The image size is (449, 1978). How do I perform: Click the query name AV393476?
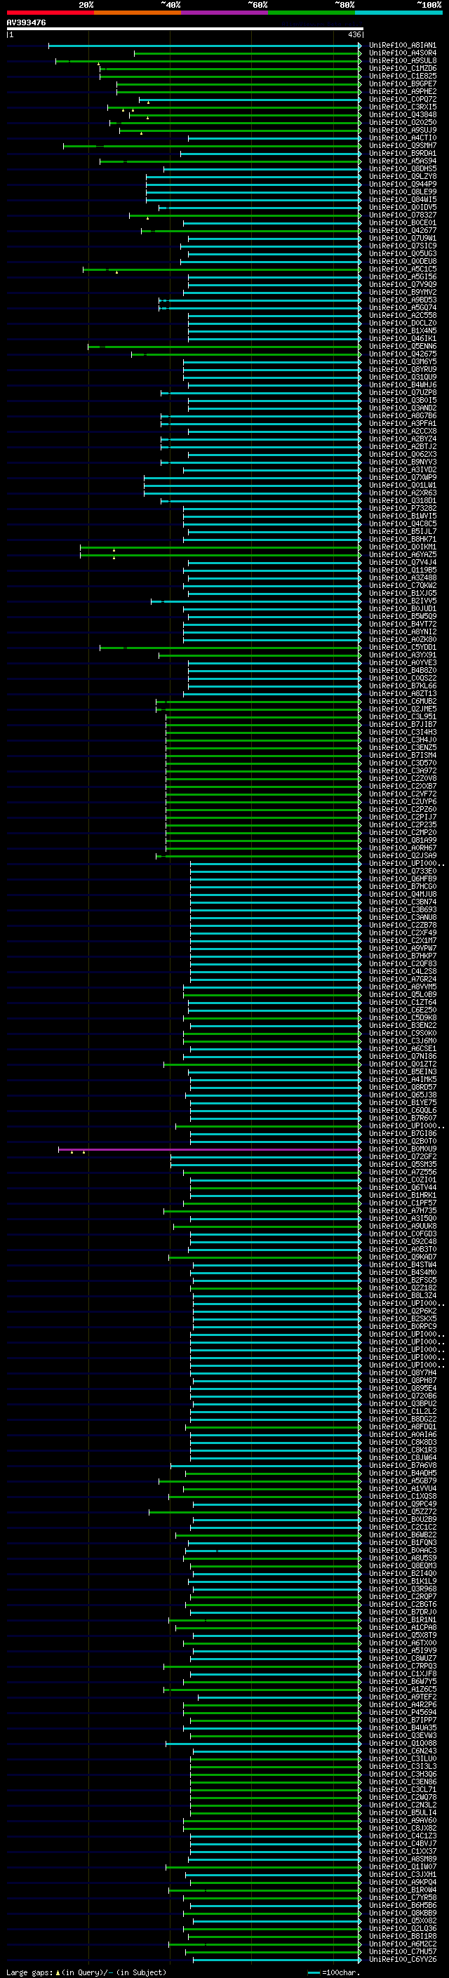point(26,23)
